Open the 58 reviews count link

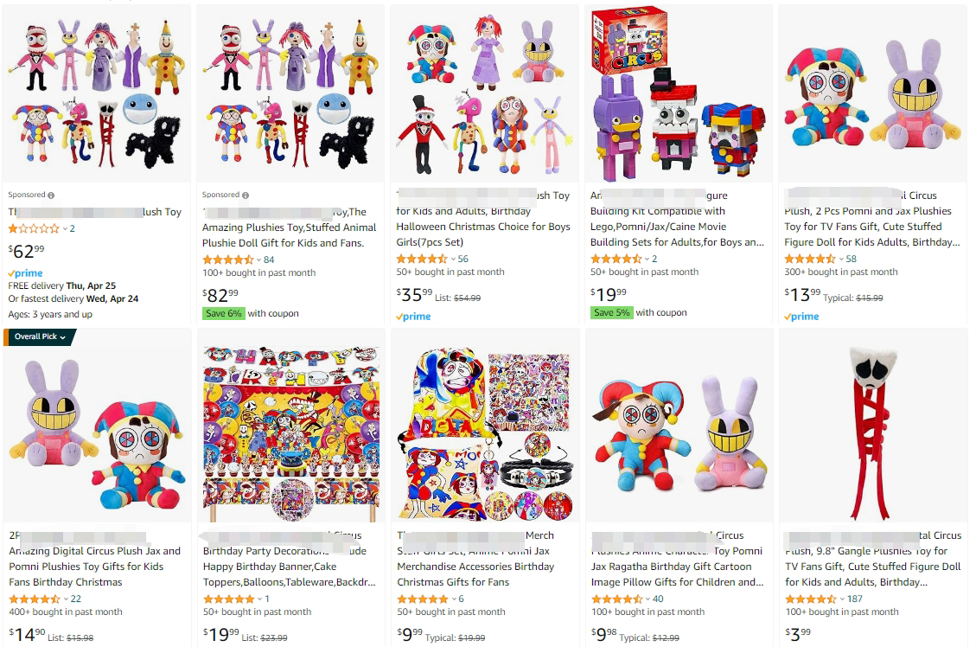pyautogui.click(x=852, y=259)
